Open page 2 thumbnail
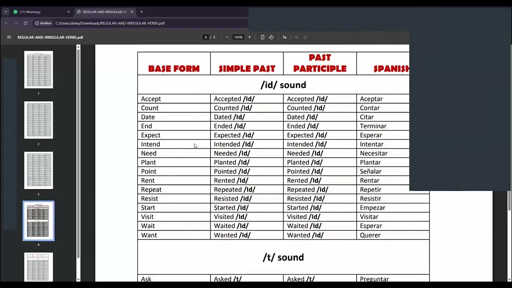512x288 pixels. pos(38,120)
